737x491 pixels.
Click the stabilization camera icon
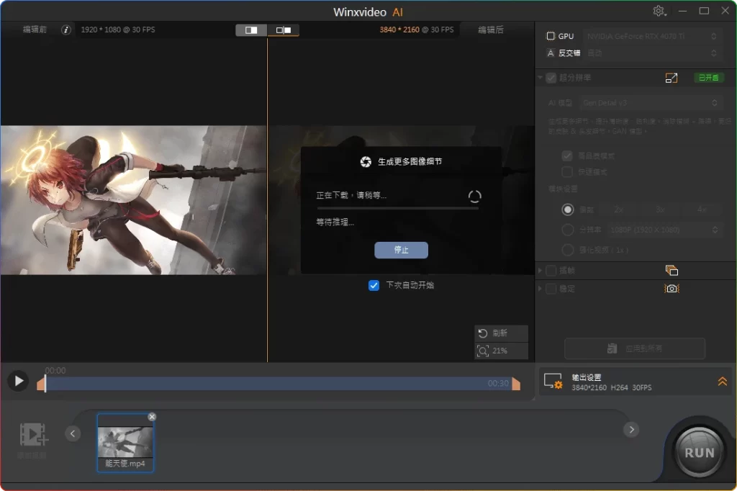coord(672,289)
